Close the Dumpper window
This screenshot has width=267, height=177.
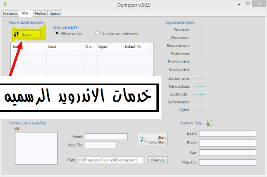pos(259,4)
